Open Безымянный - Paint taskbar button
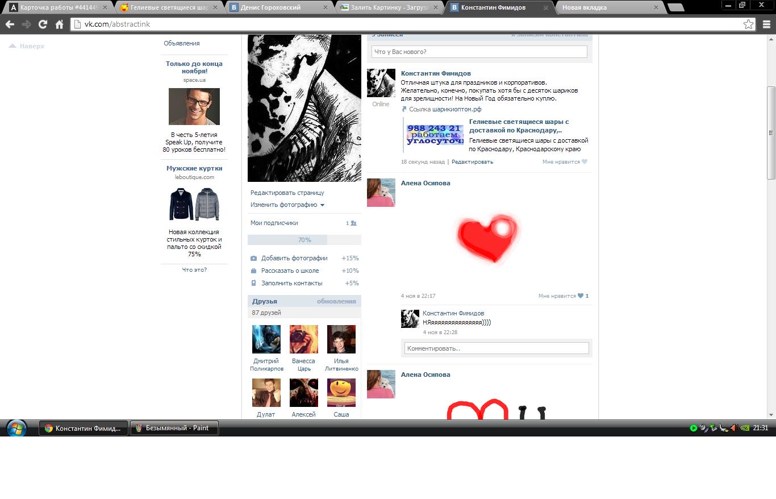 point(174,428)
